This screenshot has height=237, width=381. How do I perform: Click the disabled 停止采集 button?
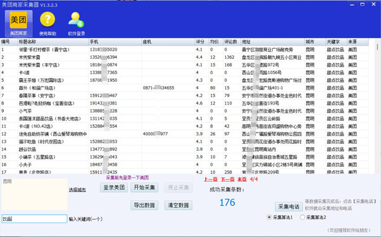pyautogui.click(x=178, y=188)
